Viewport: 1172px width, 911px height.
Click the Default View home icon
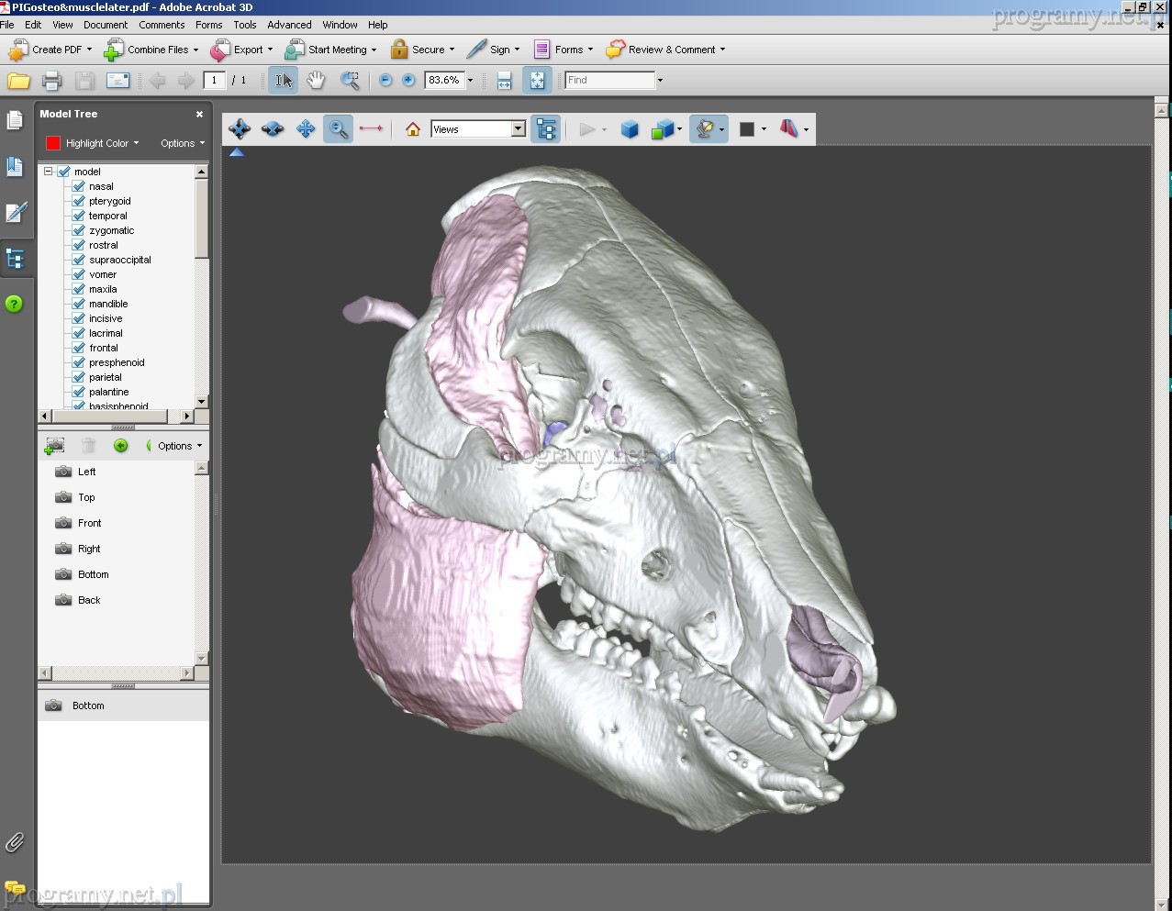(x=413, y=129)
